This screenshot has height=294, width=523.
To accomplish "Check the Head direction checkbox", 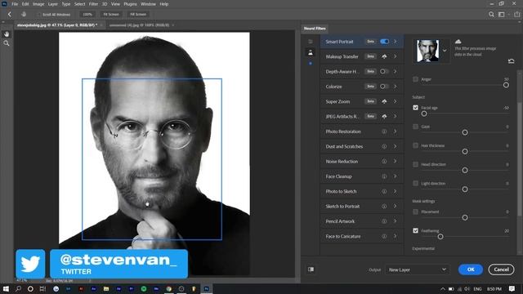I will tap(415, 164).
